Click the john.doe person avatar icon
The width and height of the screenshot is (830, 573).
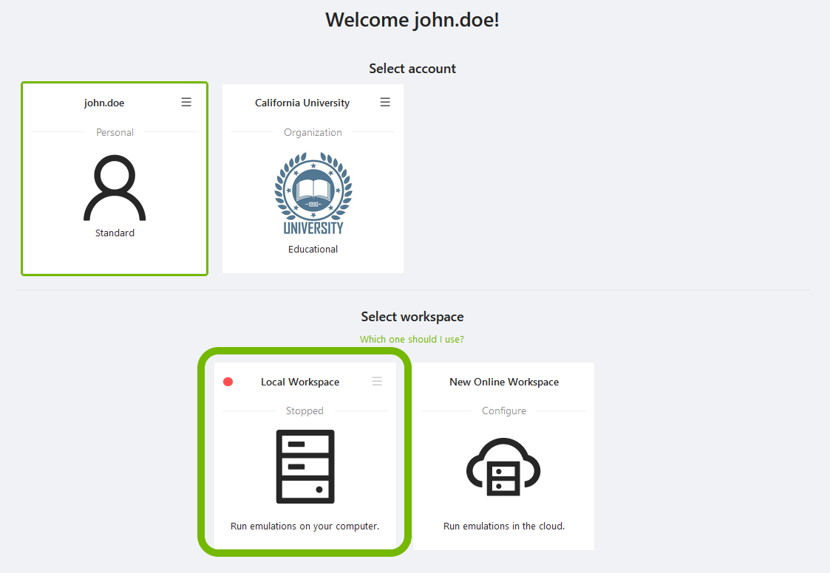(115, 188)
